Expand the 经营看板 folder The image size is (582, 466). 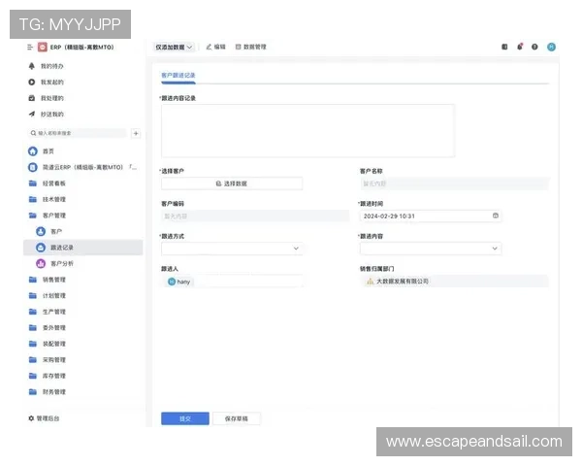48,183
